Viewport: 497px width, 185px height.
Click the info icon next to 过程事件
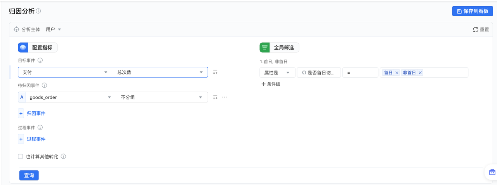40,127
